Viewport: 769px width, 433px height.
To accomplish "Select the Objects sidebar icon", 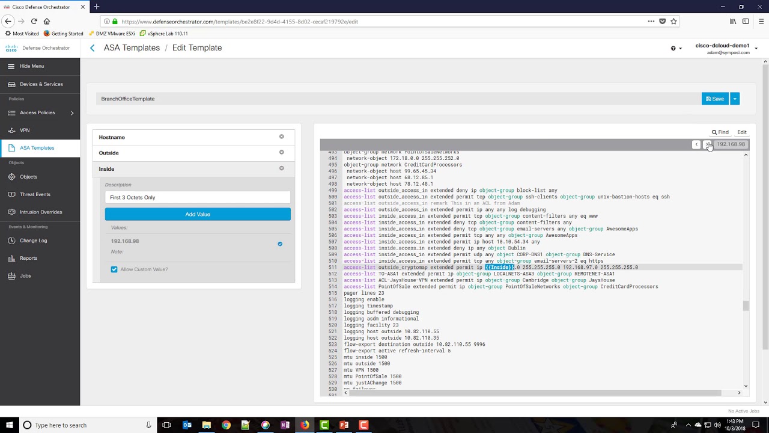I will [11, 177].
